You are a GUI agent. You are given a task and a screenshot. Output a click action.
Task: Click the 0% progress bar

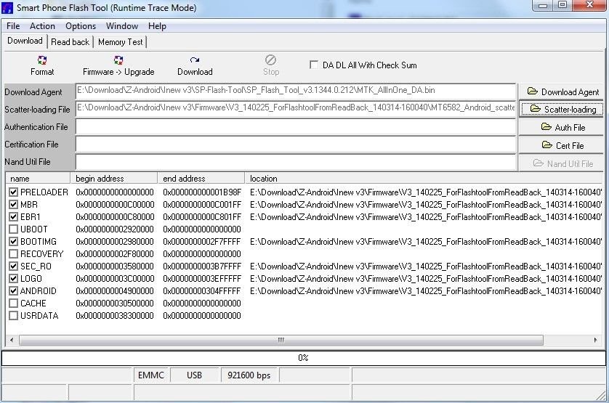303,357
